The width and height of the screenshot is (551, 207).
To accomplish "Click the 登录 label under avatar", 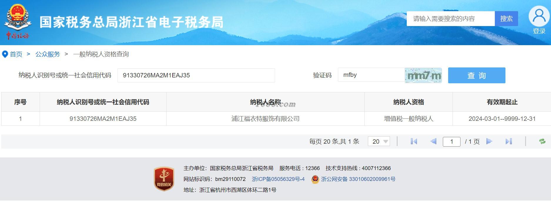I will tap(539, 31).
